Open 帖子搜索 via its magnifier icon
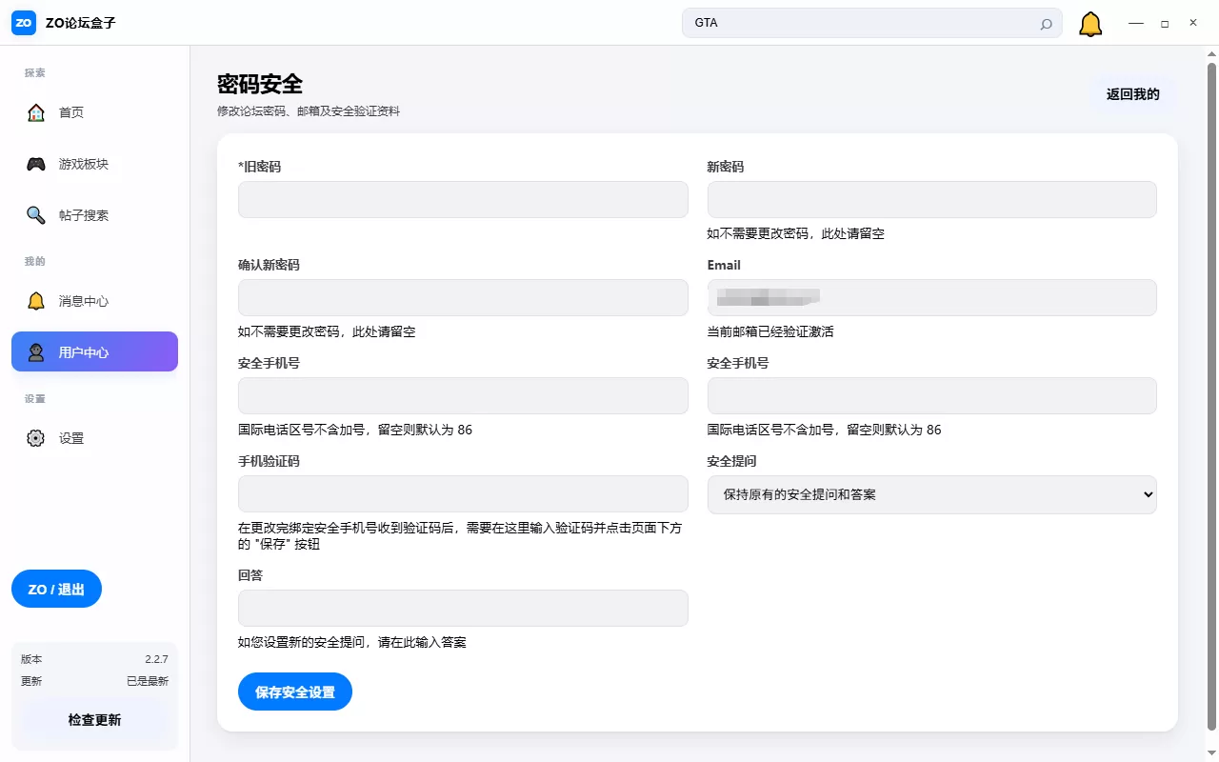The height and width of the screenshot is (762, 1219). pos(36,215)
